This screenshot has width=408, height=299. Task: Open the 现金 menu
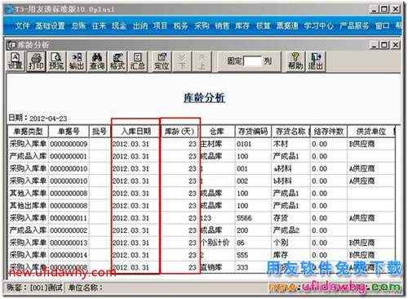click(119, 26)
